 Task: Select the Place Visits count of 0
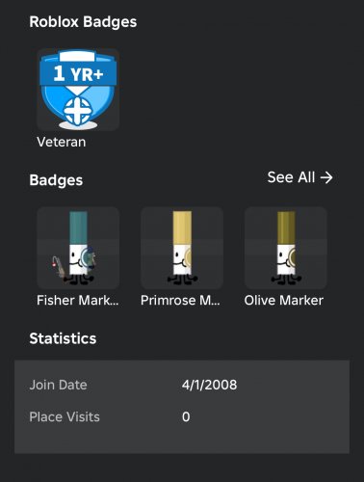coord(186,416)
